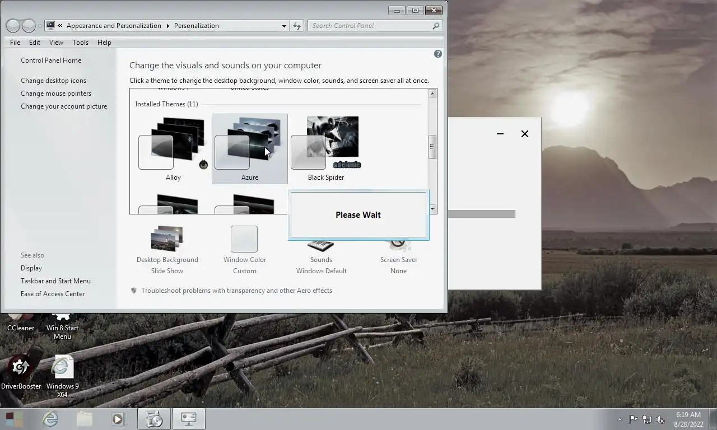This screenshot has width=717, height=430.
Task: Click the muted volume tray icon
Action: click(660, 419)
